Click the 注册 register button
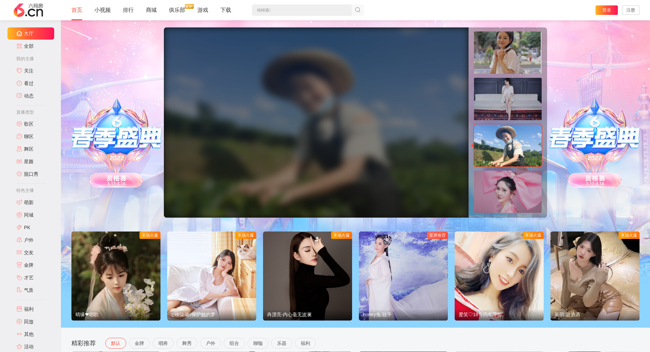The width and height of the screenshot is (650, 352). pos(630,10)
